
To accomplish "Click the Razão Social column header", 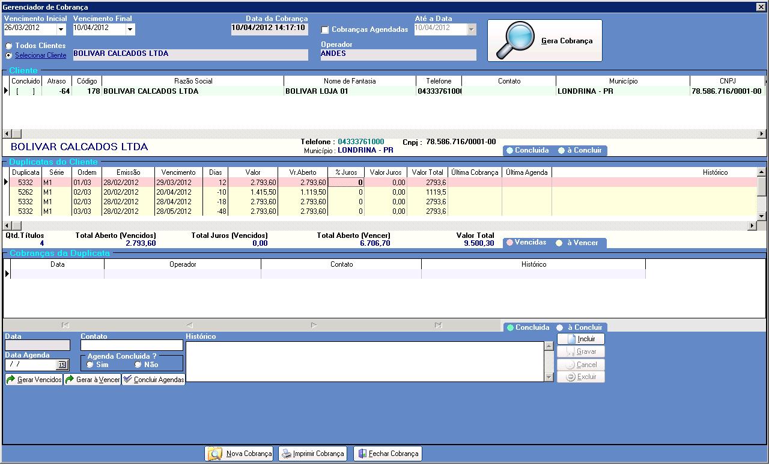I will [193, 81].
